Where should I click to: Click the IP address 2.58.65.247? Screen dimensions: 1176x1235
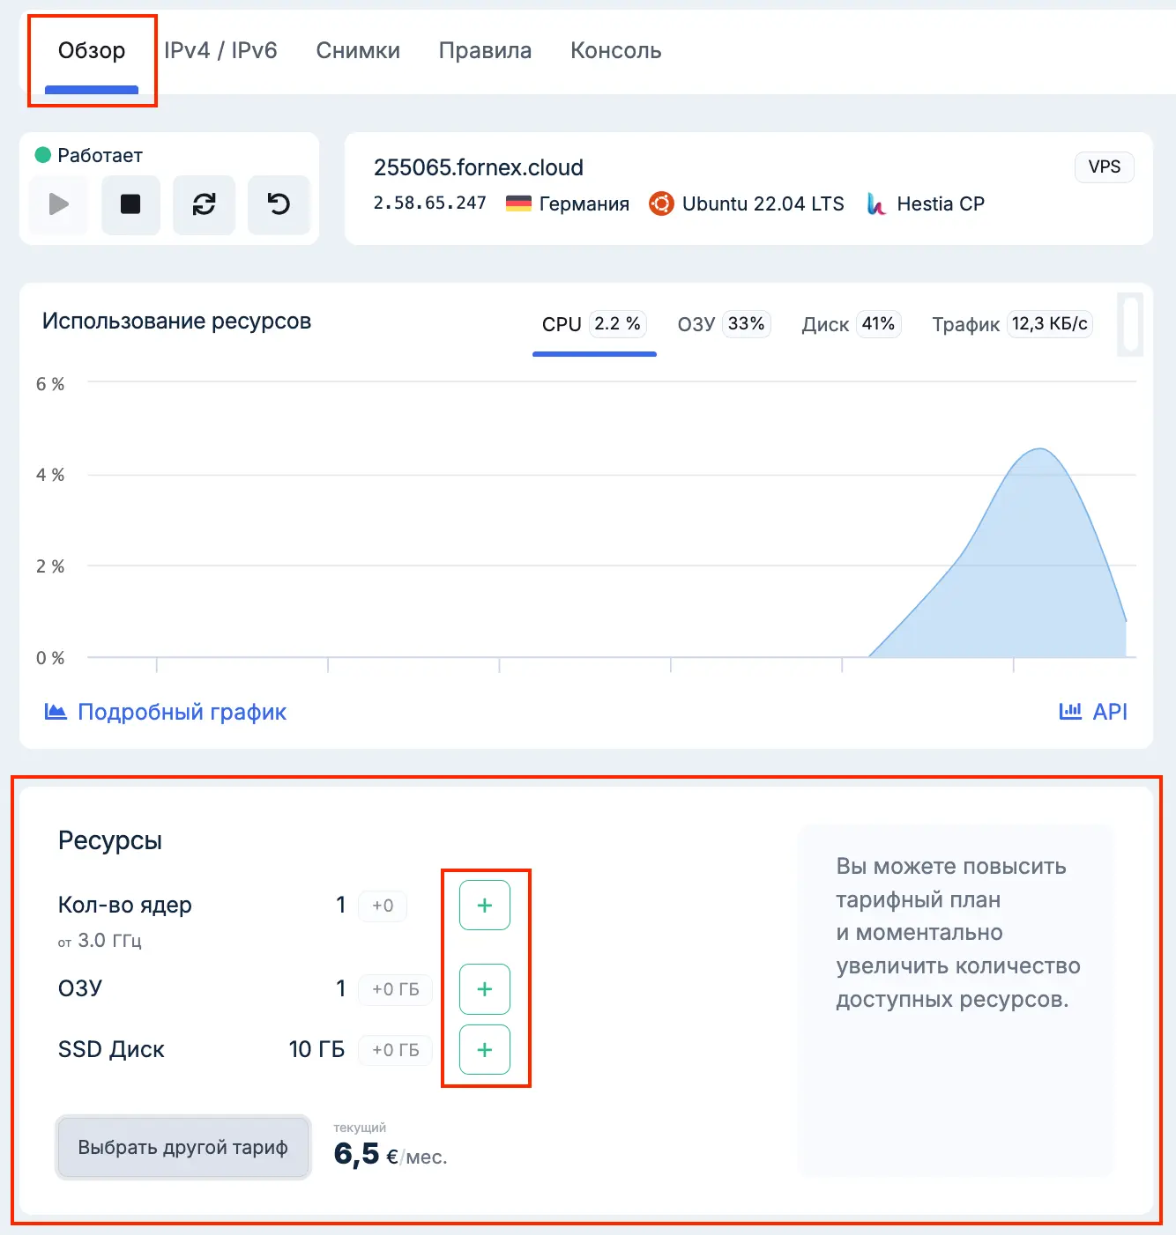tap(430, 203)
